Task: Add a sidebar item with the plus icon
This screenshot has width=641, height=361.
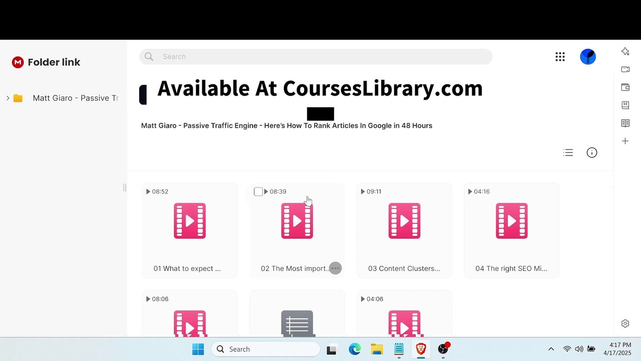Action: pyautogui.click(x=625, y=141)
